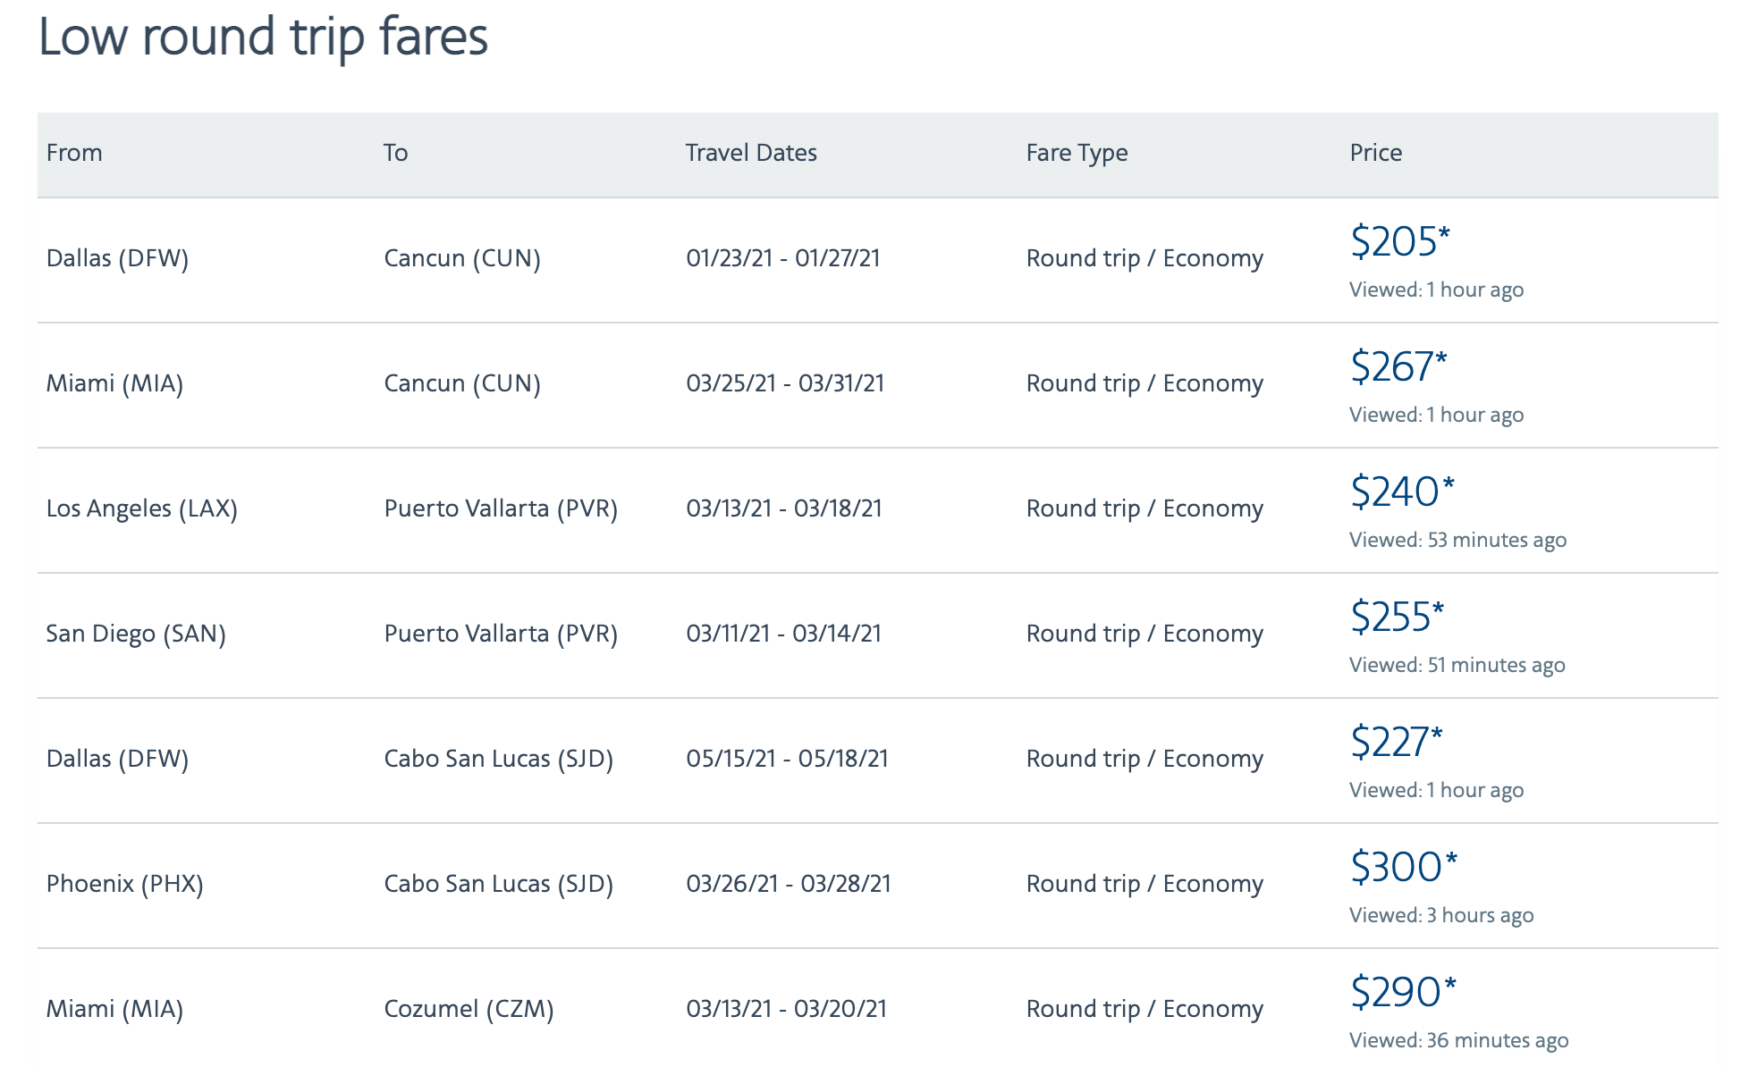
Task: Click the Travel Dates column header
Action: point(751,153)
